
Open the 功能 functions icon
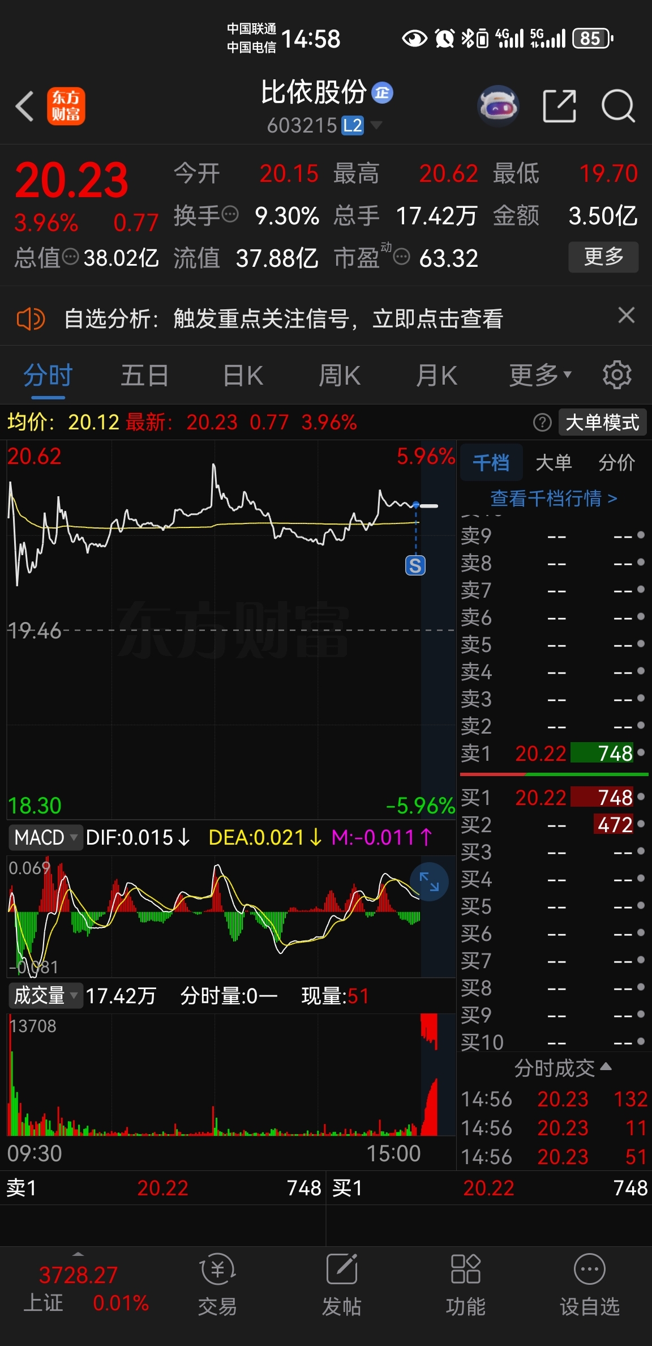pyautogui.click(x=465, y=1284)
